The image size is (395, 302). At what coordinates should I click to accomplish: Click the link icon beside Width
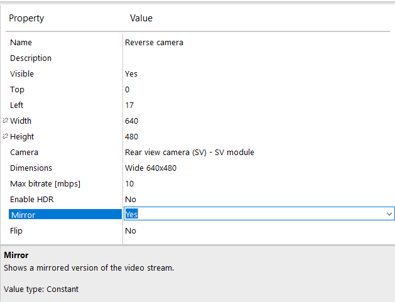(x=5, y=121)
